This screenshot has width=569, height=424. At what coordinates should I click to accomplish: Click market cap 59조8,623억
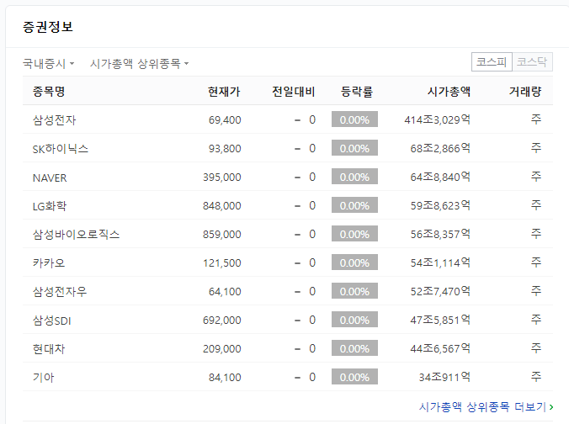[x=440, y=205]
